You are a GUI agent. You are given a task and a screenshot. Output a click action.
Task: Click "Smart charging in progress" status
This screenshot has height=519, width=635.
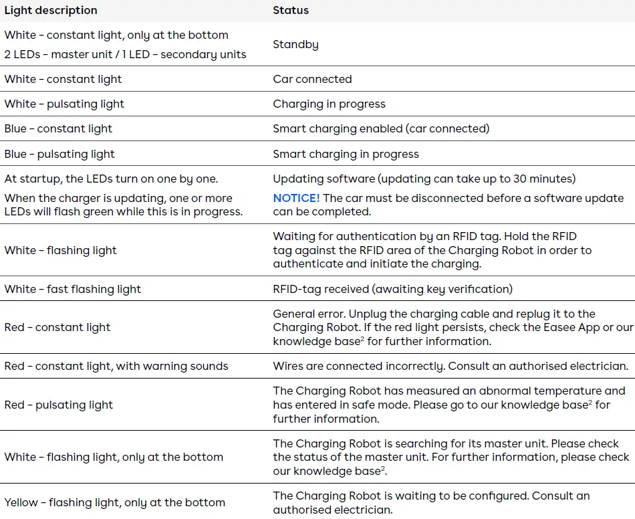346,154
